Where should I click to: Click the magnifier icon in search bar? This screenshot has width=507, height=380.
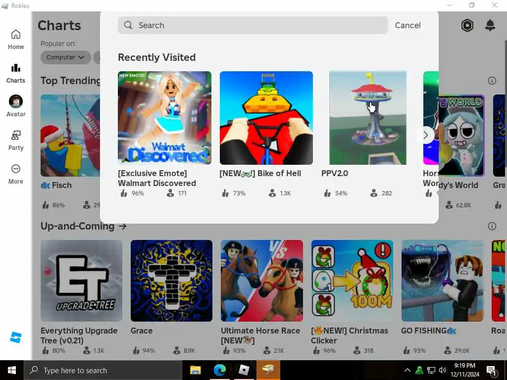click(x=128, y=25)
